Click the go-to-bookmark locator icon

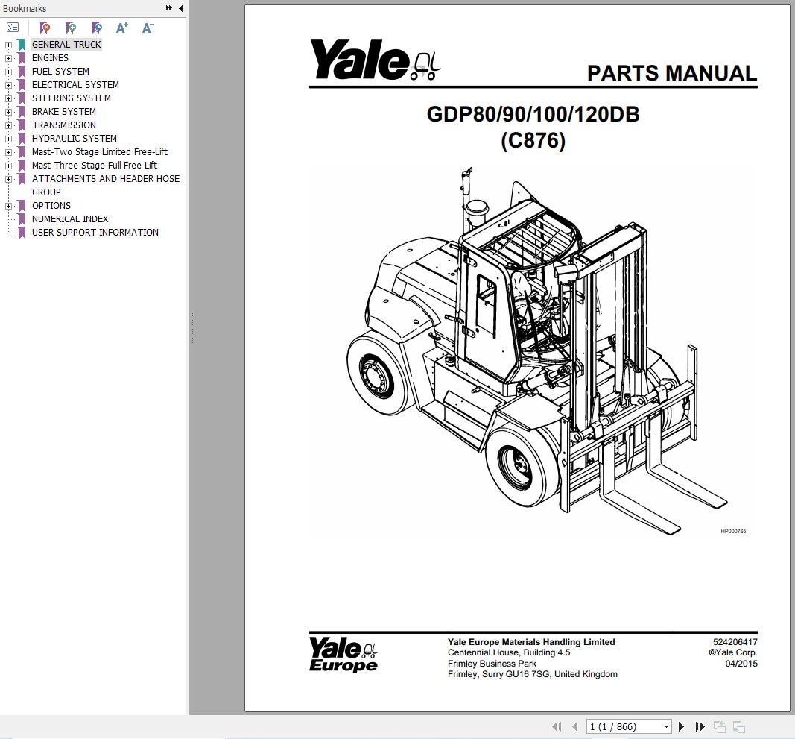coord(96,27)
